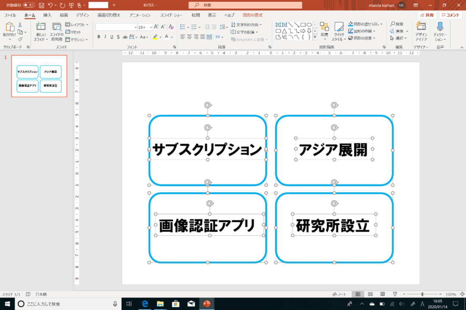The width and height of the screenshot is (466, 310).
Task: Click the format painter brush icon
Action: coord(20,39)
